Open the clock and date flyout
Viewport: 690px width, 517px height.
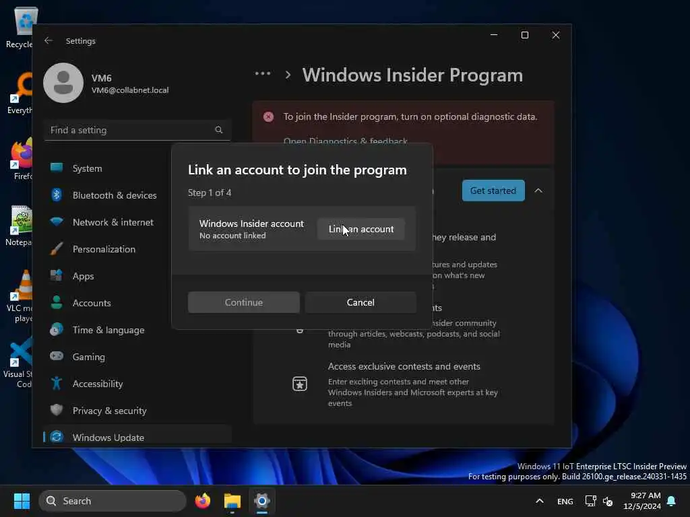(642, 501)
